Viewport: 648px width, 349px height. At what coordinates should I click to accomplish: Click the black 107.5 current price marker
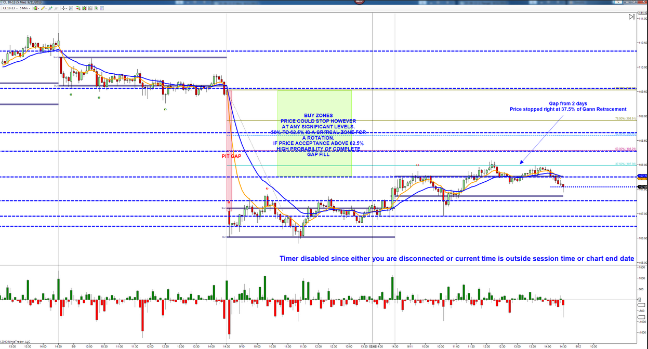point(642,186)
